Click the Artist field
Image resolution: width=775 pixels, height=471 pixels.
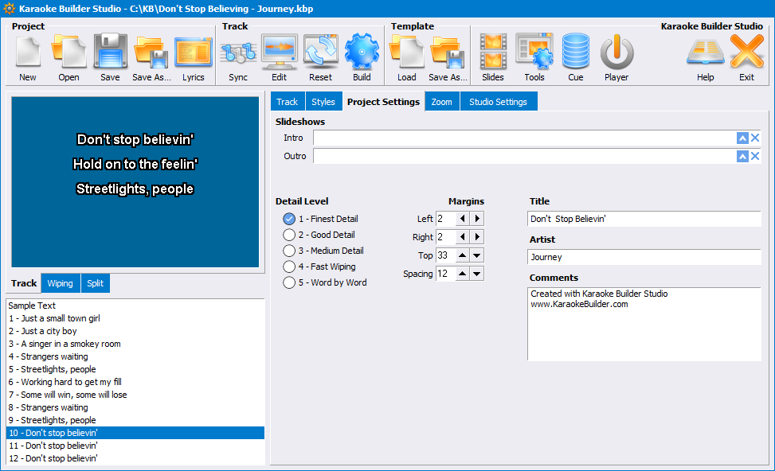(644, 257)
